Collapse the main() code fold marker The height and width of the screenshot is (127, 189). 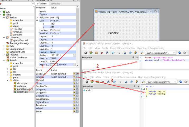point(144,89)
